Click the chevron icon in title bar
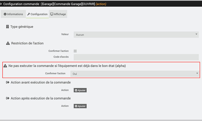 (x=1, y=4)
